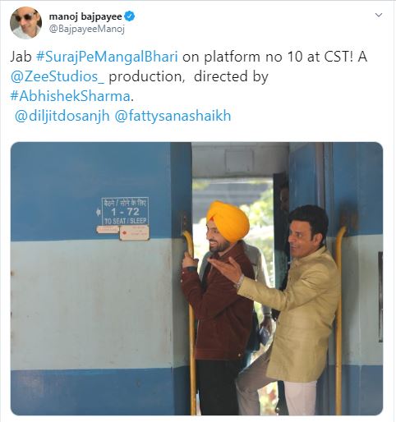Visit the @fattysanashaikh mention
Screen dimensions: 396x422
point(173,116)
